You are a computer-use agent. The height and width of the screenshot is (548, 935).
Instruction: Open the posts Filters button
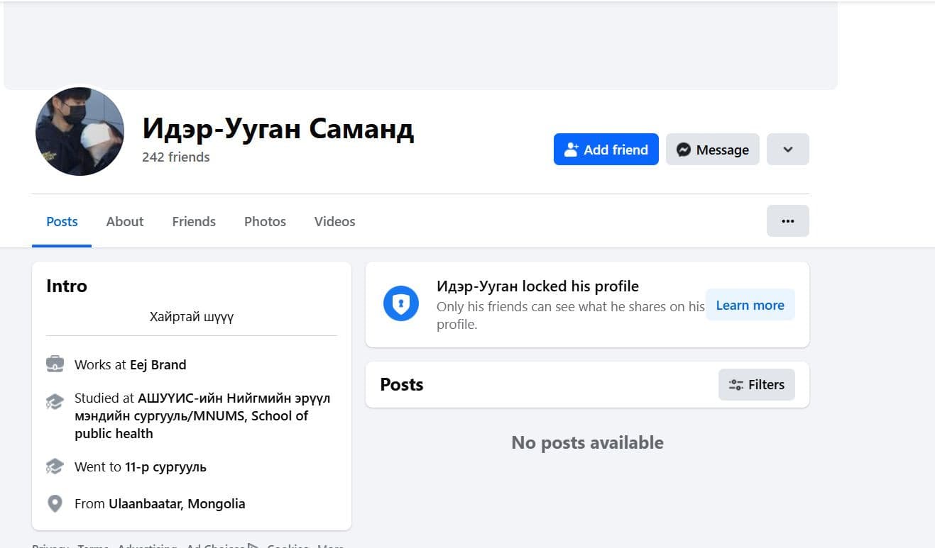[756, 384]
